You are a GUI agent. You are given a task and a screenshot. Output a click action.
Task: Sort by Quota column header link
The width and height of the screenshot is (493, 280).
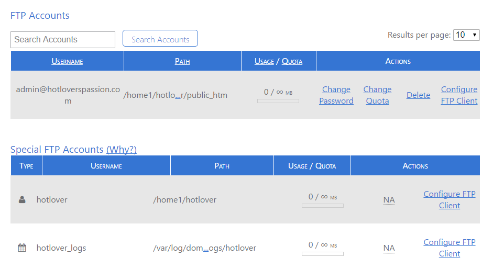click(292, 61)
